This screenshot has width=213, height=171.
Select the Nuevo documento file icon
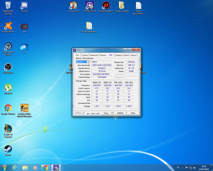click(138, 8)
